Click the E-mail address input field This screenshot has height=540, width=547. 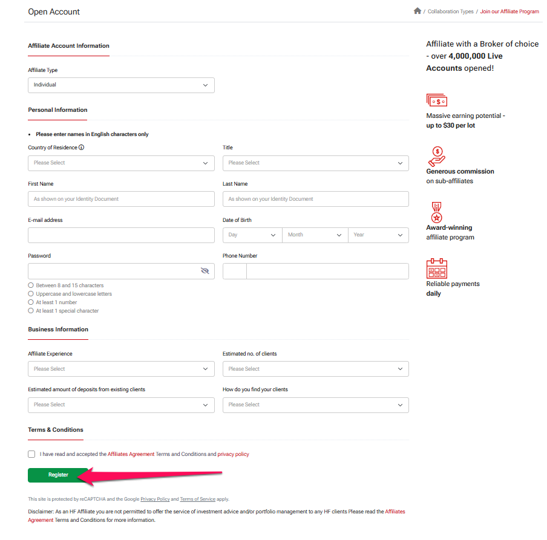121,235
